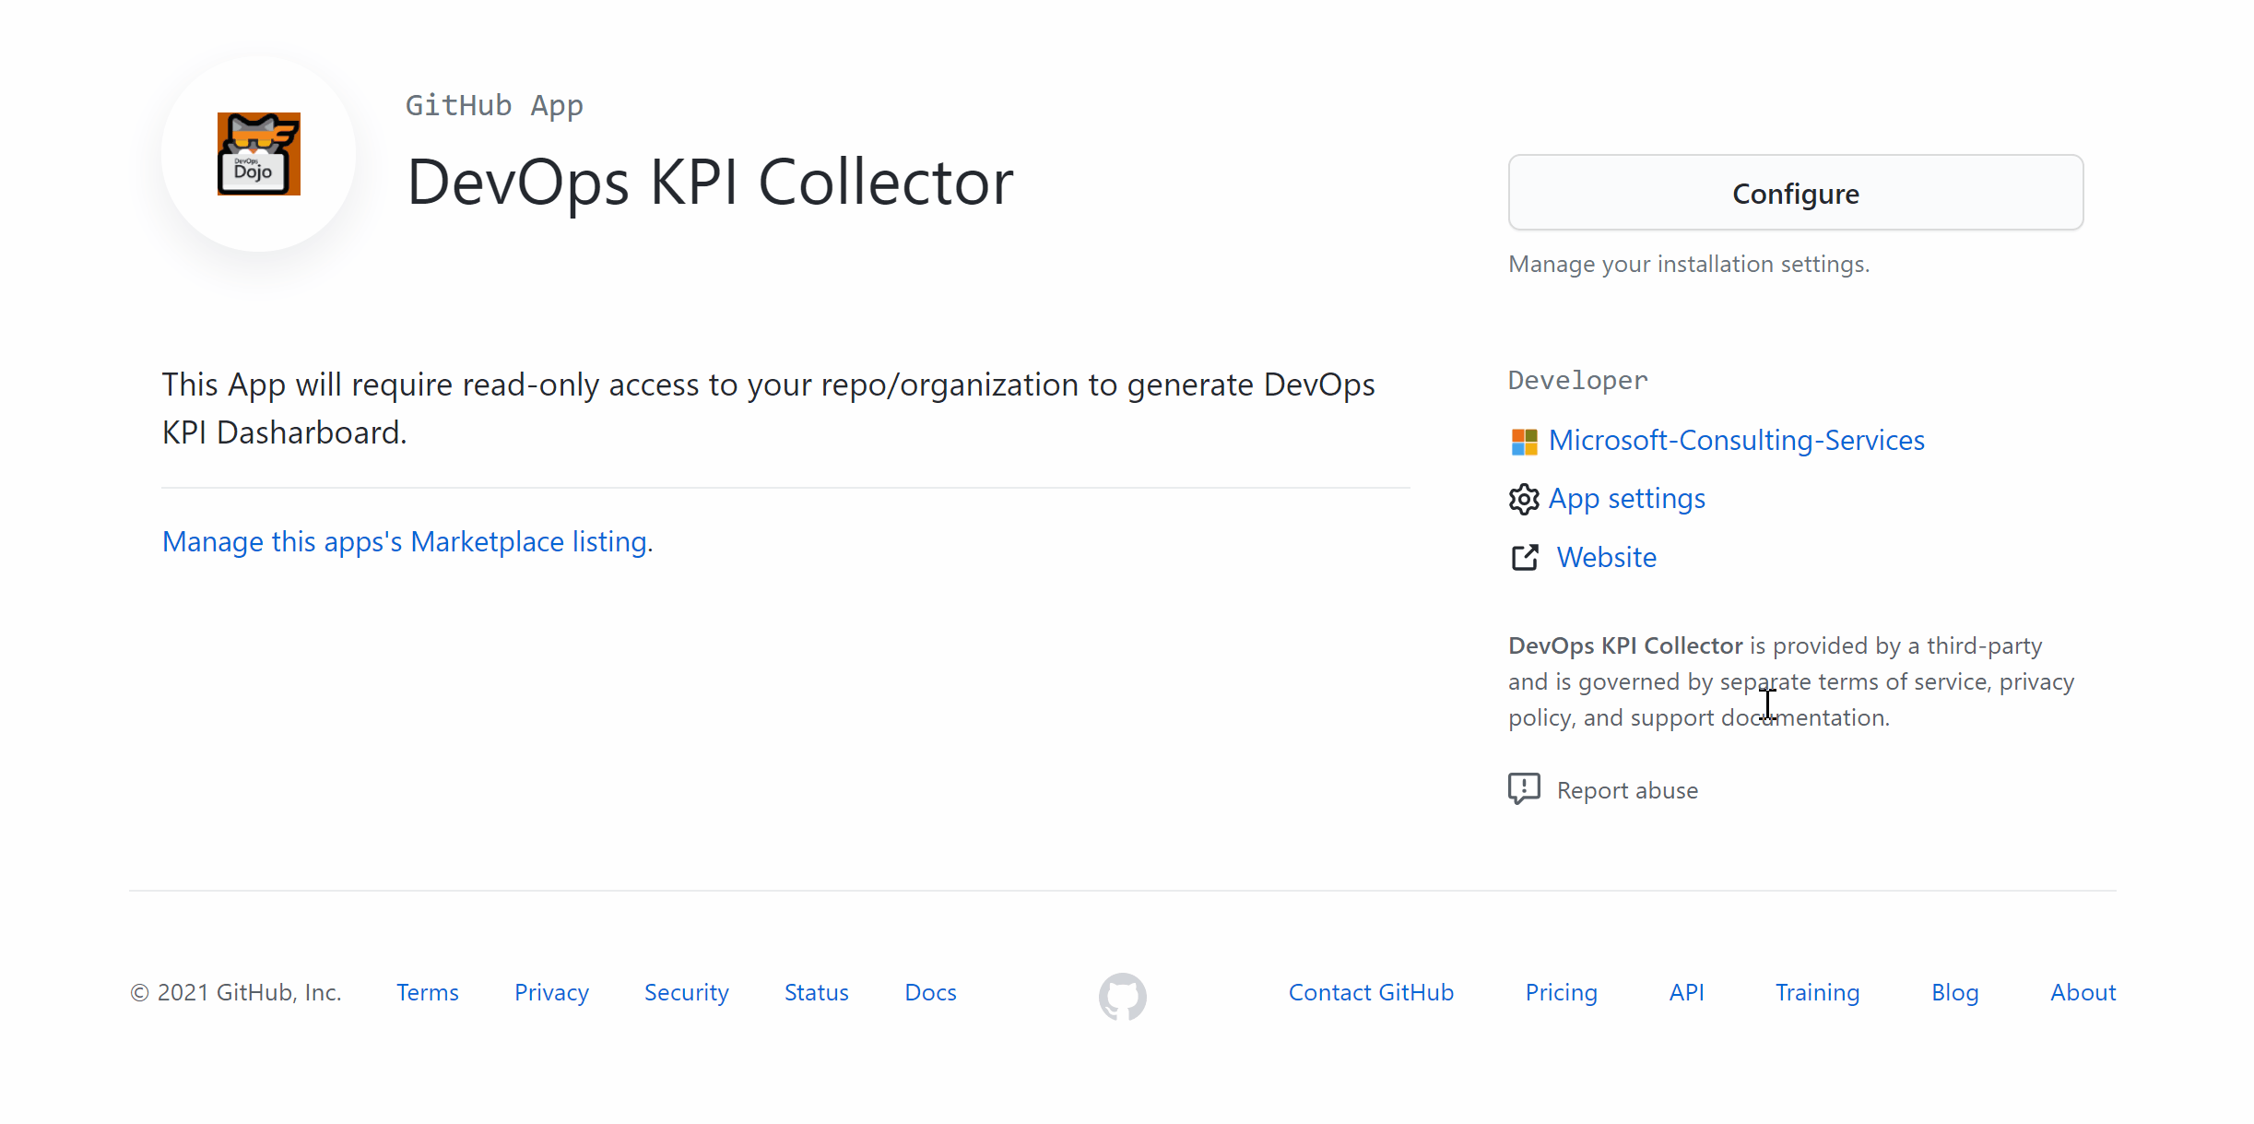This screenshot has height=1124, width=2254.
Task: Click the Report abuse link text
Action: pyautogui.click(x=1626, y=790)
